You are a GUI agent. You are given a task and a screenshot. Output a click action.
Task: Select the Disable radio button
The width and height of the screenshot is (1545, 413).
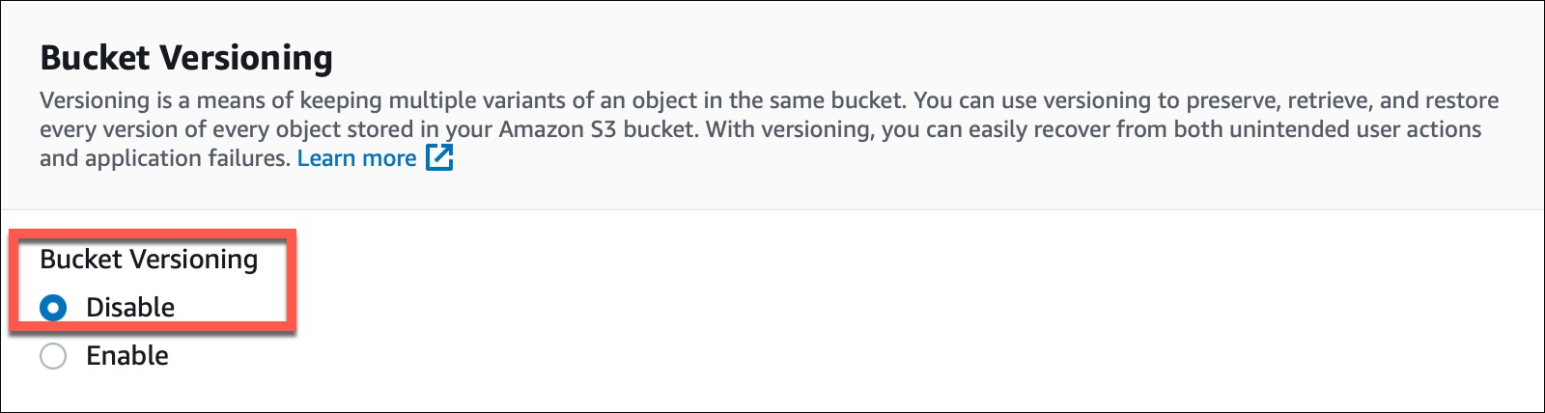[53, 308]
